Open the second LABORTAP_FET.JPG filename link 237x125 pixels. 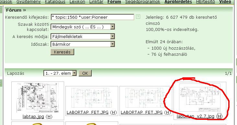click(141, 112)
